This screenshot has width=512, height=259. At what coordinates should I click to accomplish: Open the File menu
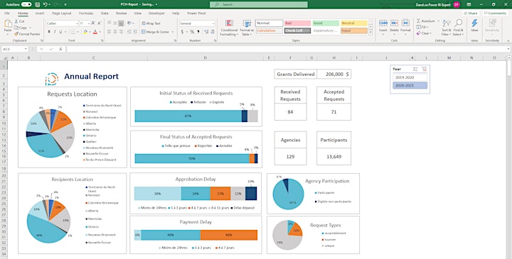point(7,13)
